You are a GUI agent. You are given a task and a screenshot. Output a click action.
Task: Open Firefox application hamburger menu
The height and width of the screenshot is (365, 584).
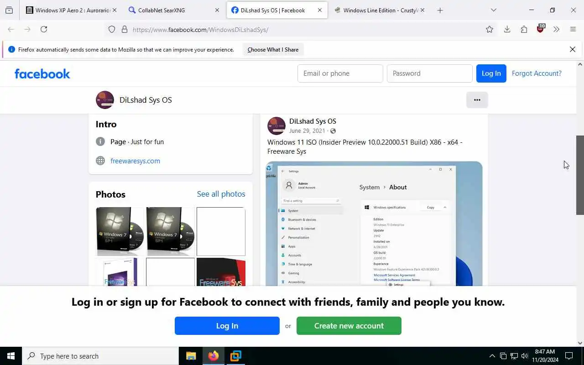[x=573, y=29]
